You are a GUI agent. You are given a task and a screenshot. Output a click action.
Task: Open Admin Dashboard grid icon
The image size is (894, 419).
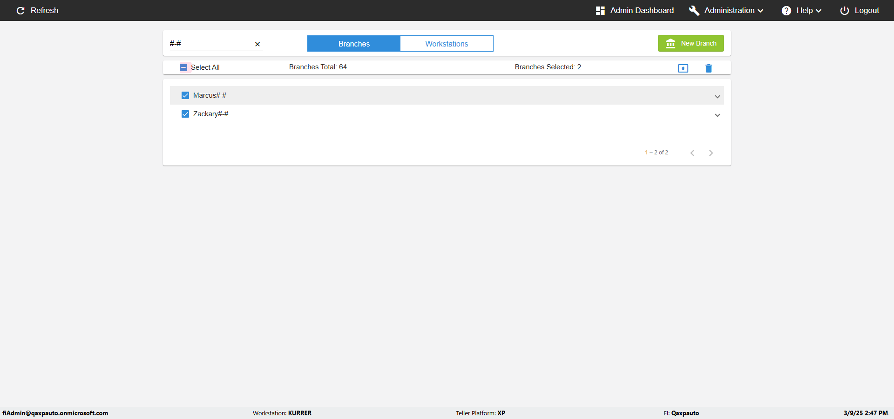point(600,11)
